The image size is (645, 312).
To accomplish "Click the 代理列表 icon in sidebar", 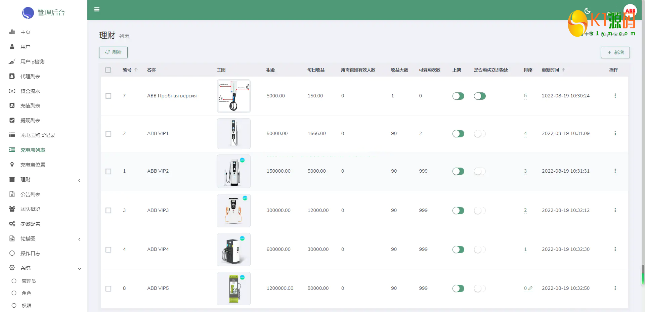I will pos(12,76).
